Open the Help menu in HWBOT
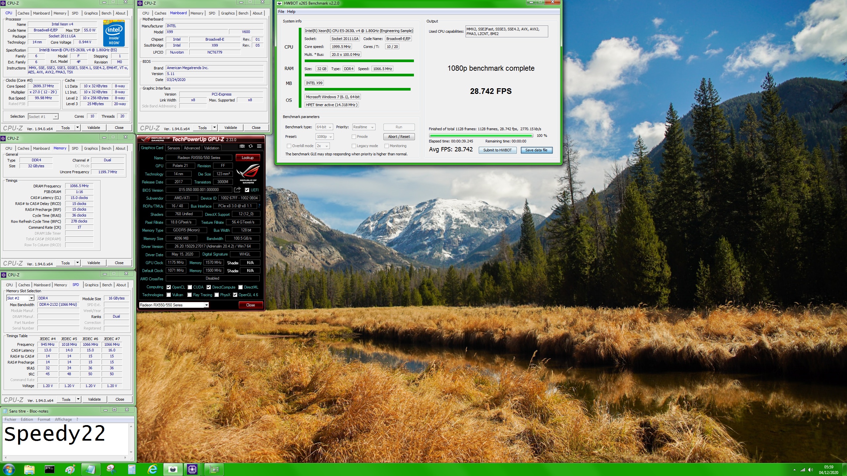 [x=291, y=12]
